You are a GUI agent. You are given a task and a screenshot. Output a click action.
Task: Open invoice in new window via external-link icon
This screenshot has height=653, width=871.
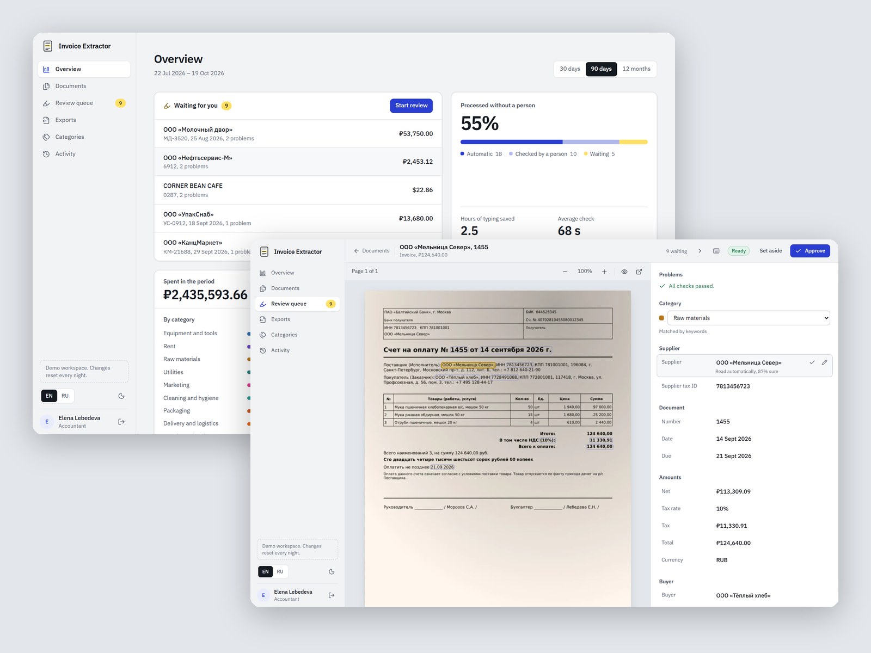click(639, 272)
